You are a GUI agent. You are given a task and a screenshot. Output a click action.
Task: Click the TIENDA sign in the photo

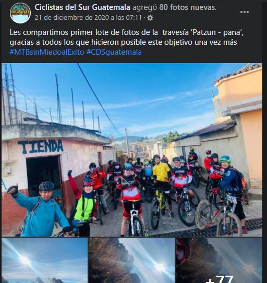41,146
